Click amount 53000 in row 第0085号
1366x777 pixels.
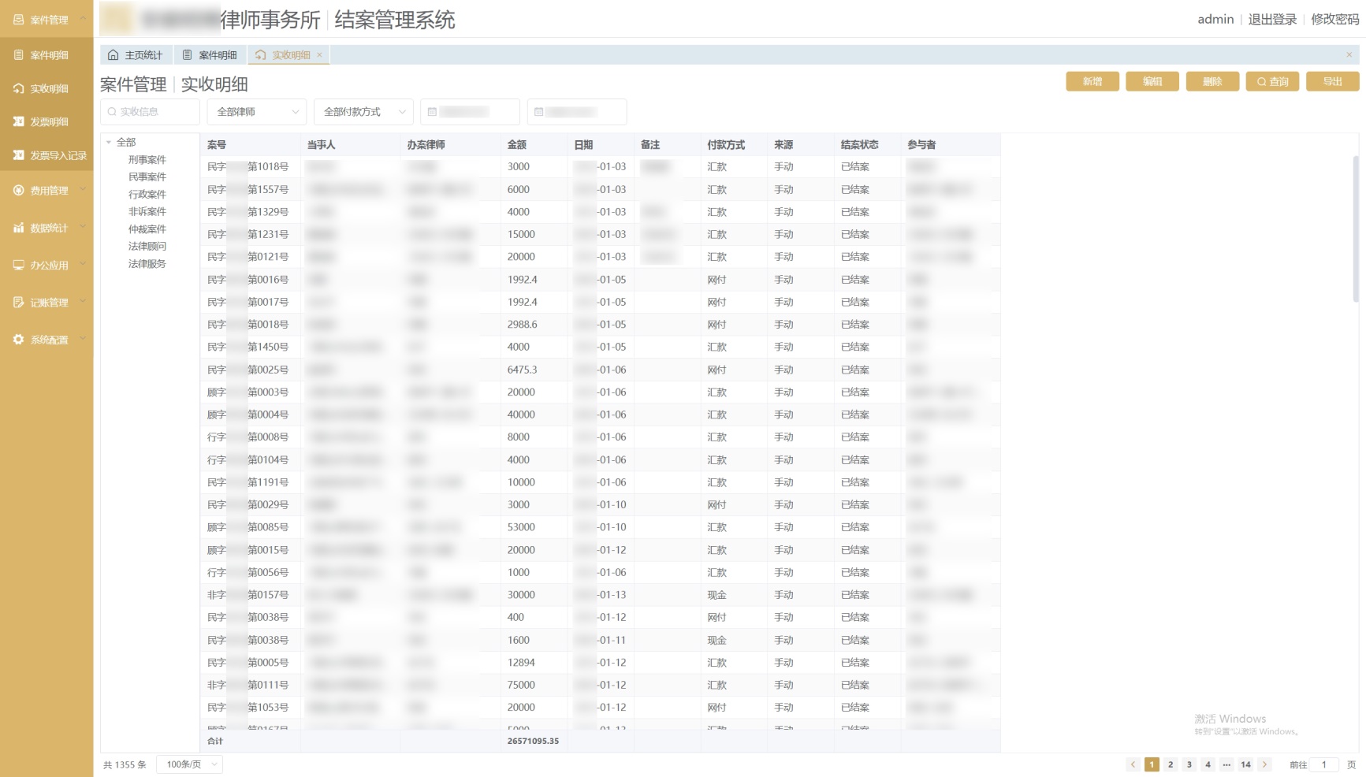tap(521, 527)
